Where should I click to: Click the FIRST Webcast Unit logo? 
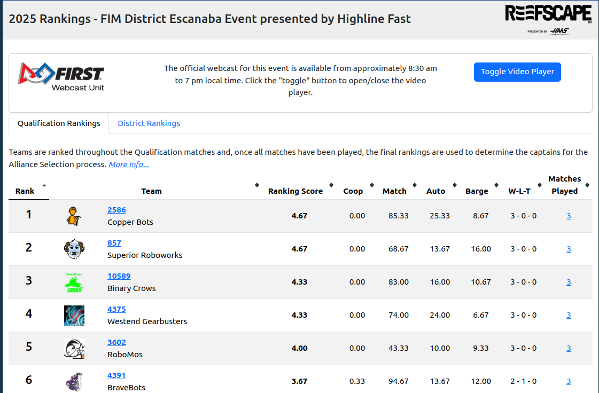coord(61,77)
